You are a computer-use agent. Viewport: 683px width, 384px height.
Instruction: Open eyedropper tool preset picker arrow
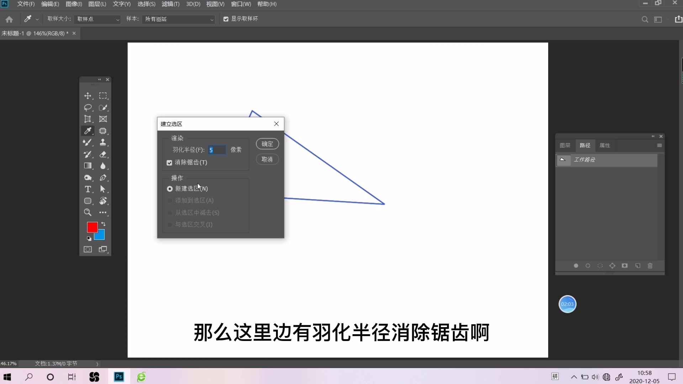point(37,19)
